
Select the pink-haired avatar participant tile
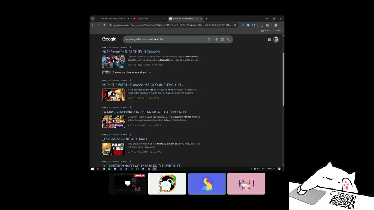coord(246,183)
